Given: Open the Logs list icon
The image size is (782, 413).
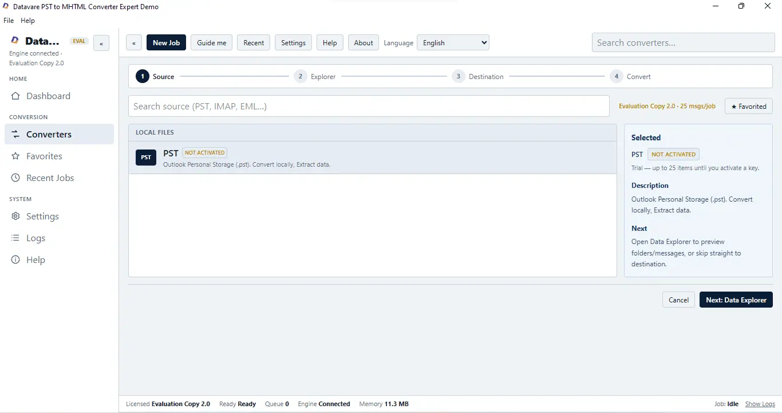Looking at the screenshot, I should click(x=15, y=238).
